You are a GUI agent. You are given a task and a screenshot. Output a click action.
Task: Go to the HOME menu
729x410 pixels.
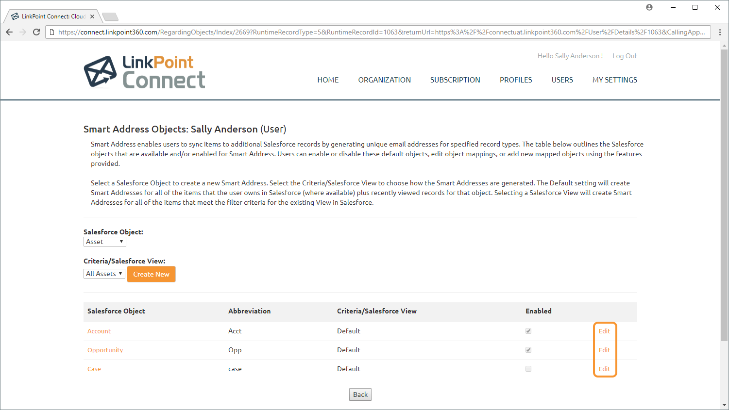coord(328,80)
